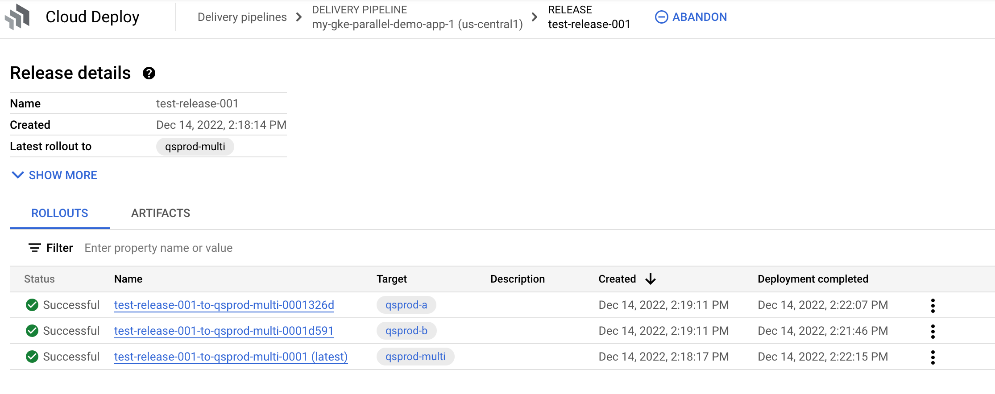Viewport: 995px width, 394px height.
Task: Open the latest rollout test-release-001-to-qsprod-multi-0001
Action: (x=231, y=357)
